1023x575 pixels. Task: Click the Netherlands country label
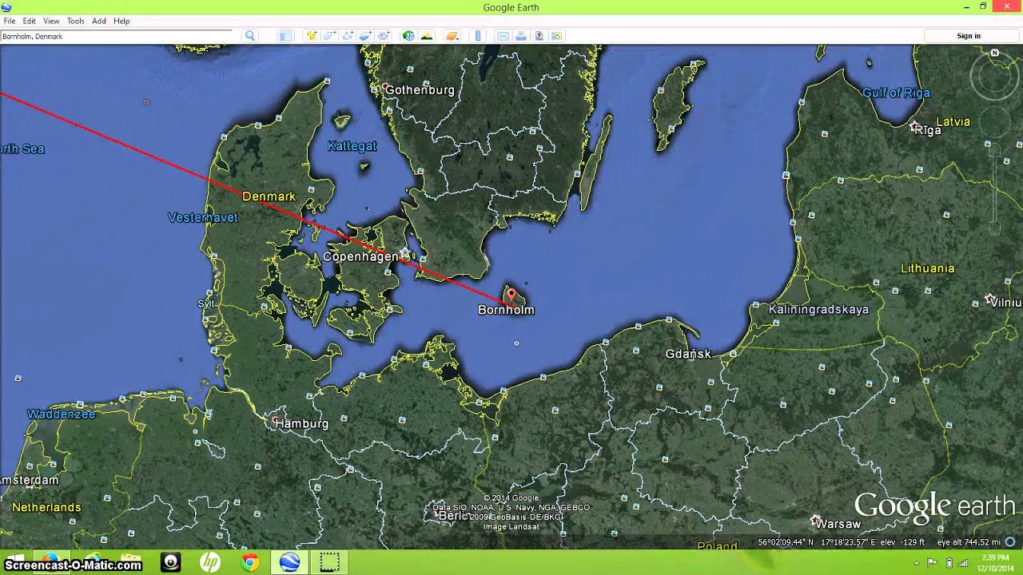(46, 507)
